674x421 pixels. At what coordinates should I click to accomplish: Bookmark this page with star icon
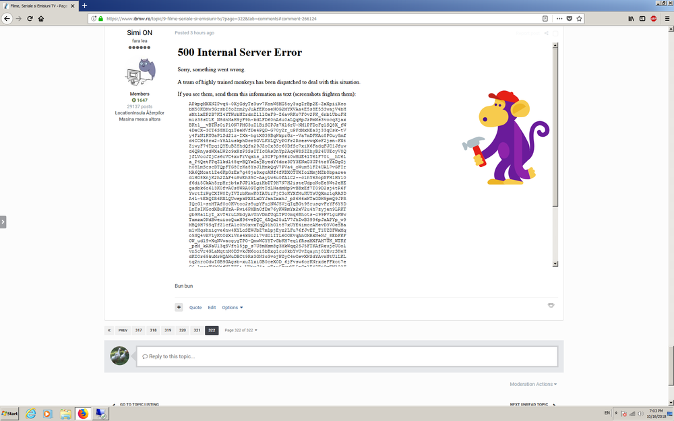coord(579,18)
